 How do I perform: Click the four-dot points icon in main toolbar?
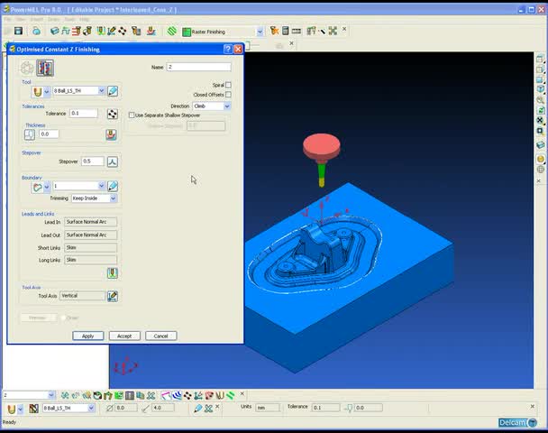[123, 32]
